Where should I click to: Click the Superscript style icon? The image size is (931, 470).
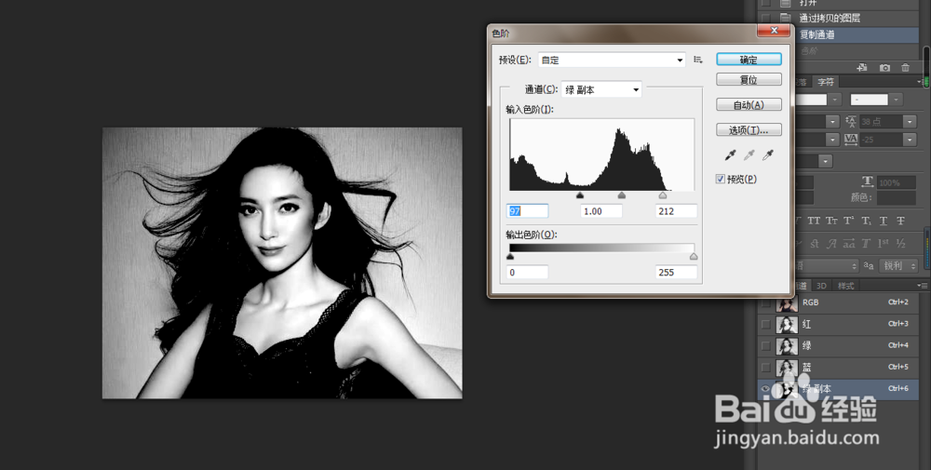pos(849,221)
